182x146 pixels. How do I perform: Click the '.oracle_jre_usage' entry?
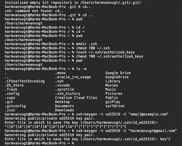[x=73, y=77]
